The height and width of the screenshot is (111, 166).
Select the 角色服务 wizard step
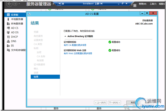click(x=38, y=36)
